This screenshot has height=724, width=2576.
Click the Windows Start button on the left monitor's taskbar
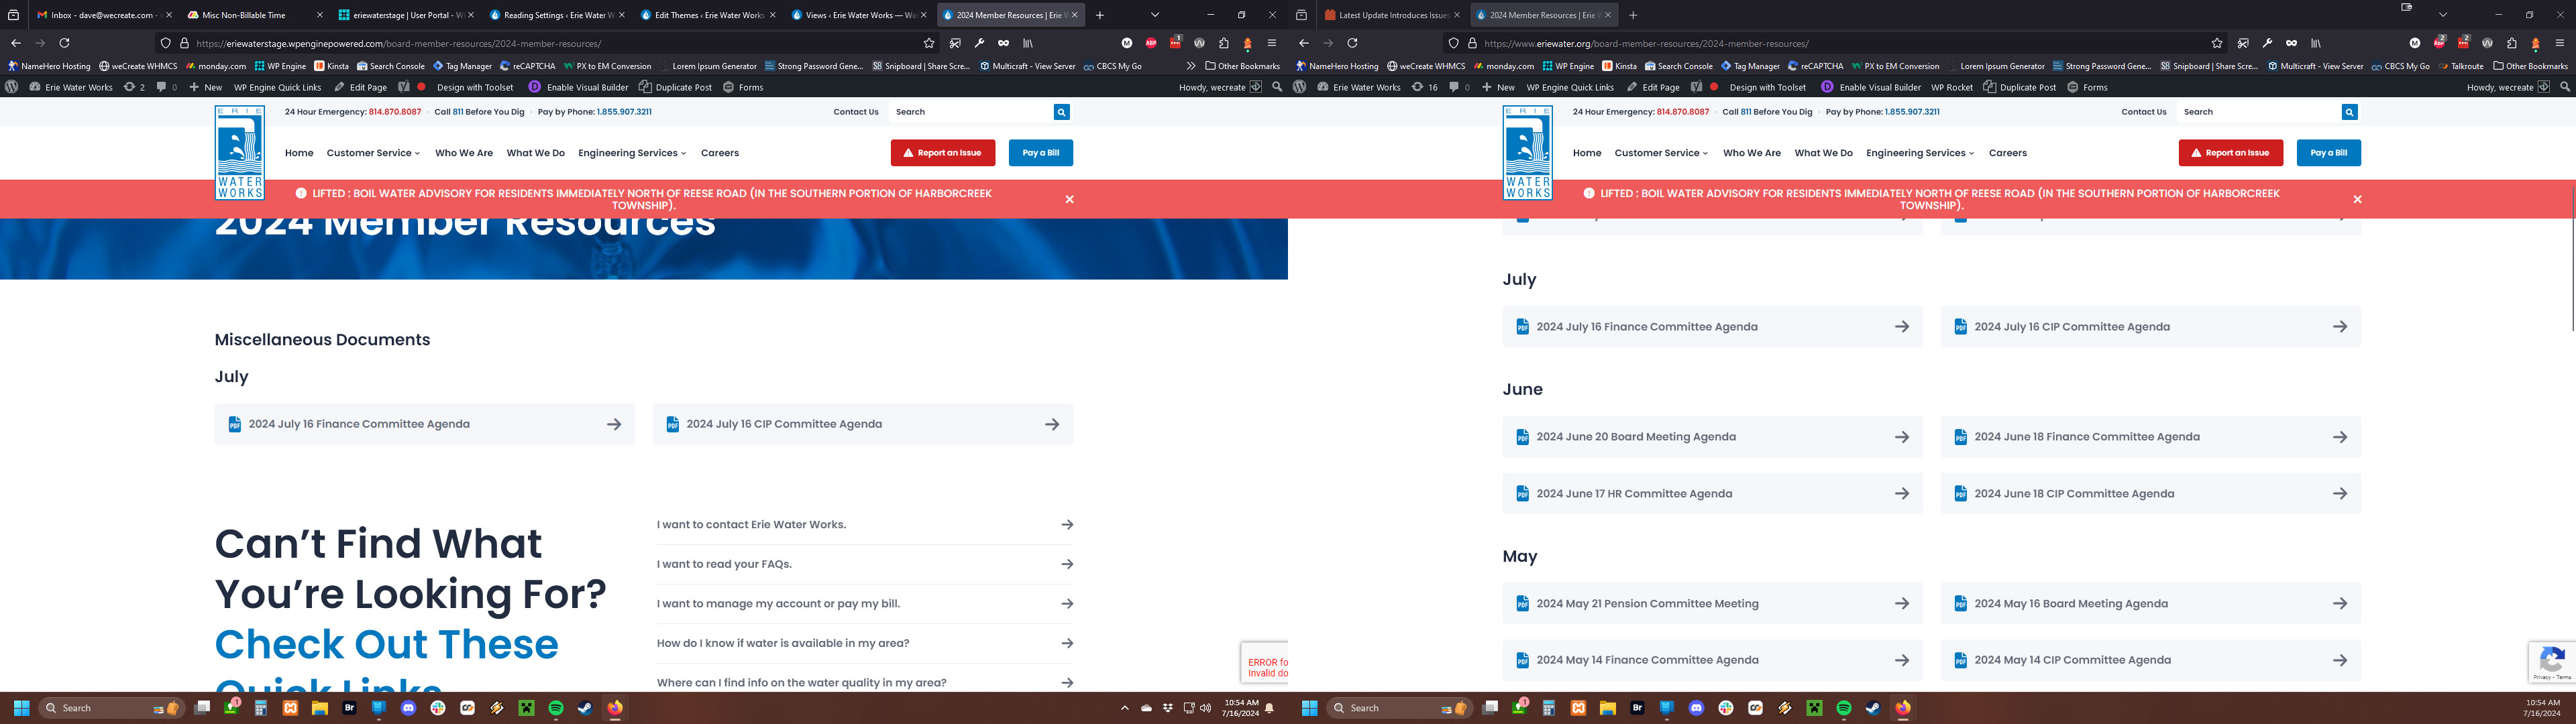coord(21,708)
